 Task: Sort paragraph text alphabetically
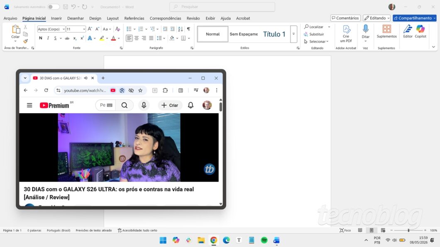181,29
